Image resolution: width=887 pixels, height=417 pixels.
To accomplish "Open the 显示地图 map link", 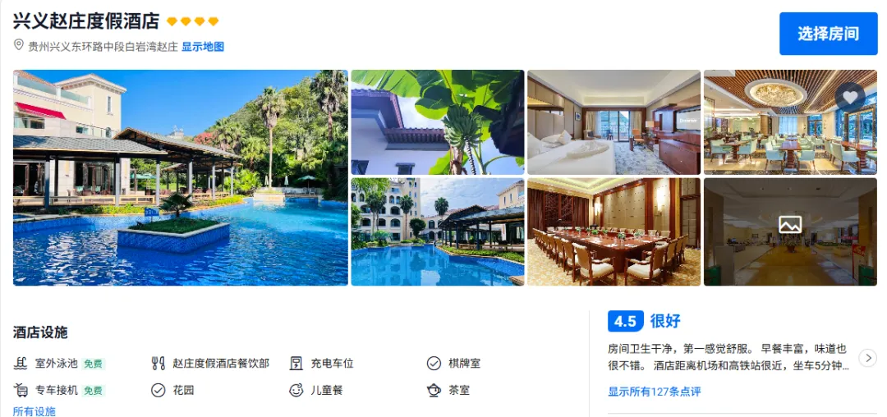I will (x=203, y=46).
